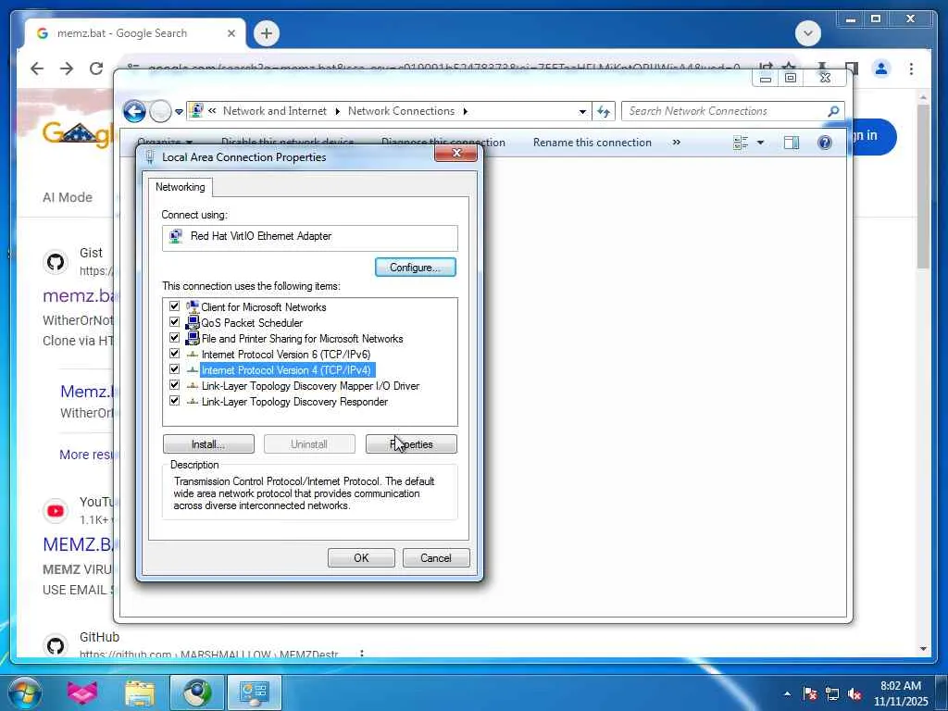Click muted volume tray icon
948x711 pixels.
(x=854, y=693)
